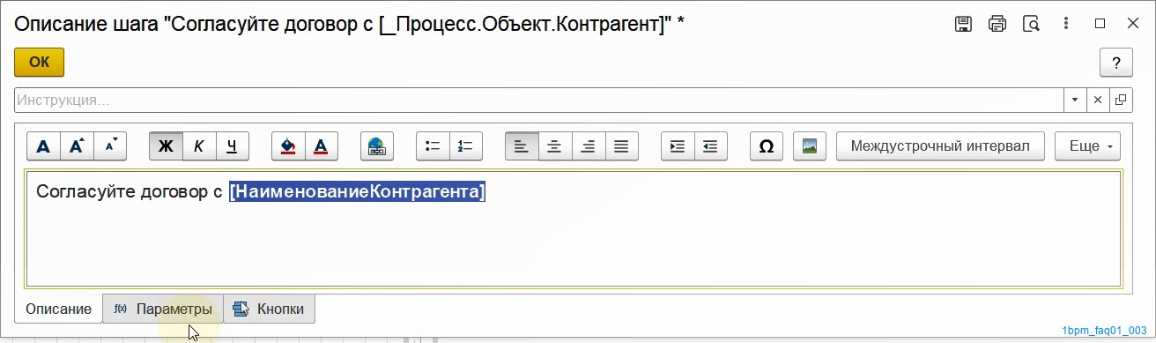Open the vertical dots more menu
This screenshot has width=1156, height=343.
[1067, 24]
